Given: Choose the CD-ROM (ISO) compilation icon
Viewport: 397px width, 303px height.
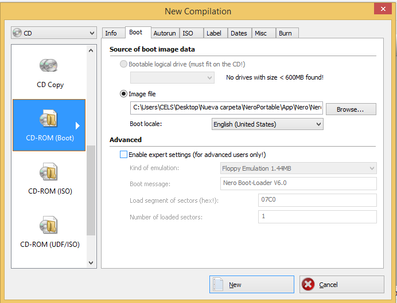Looking at the screenshot, I should [49, 172].
